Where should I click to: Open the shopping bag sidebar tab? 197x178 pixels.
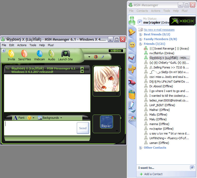[x=132, y=95]
